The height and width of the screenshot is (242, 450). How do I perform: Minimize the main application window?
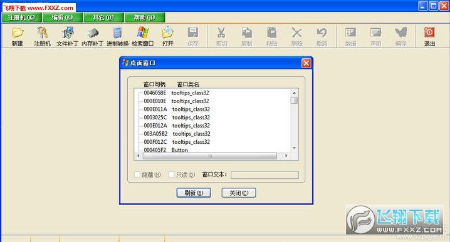pyautogui.click(x=423, y=6)
